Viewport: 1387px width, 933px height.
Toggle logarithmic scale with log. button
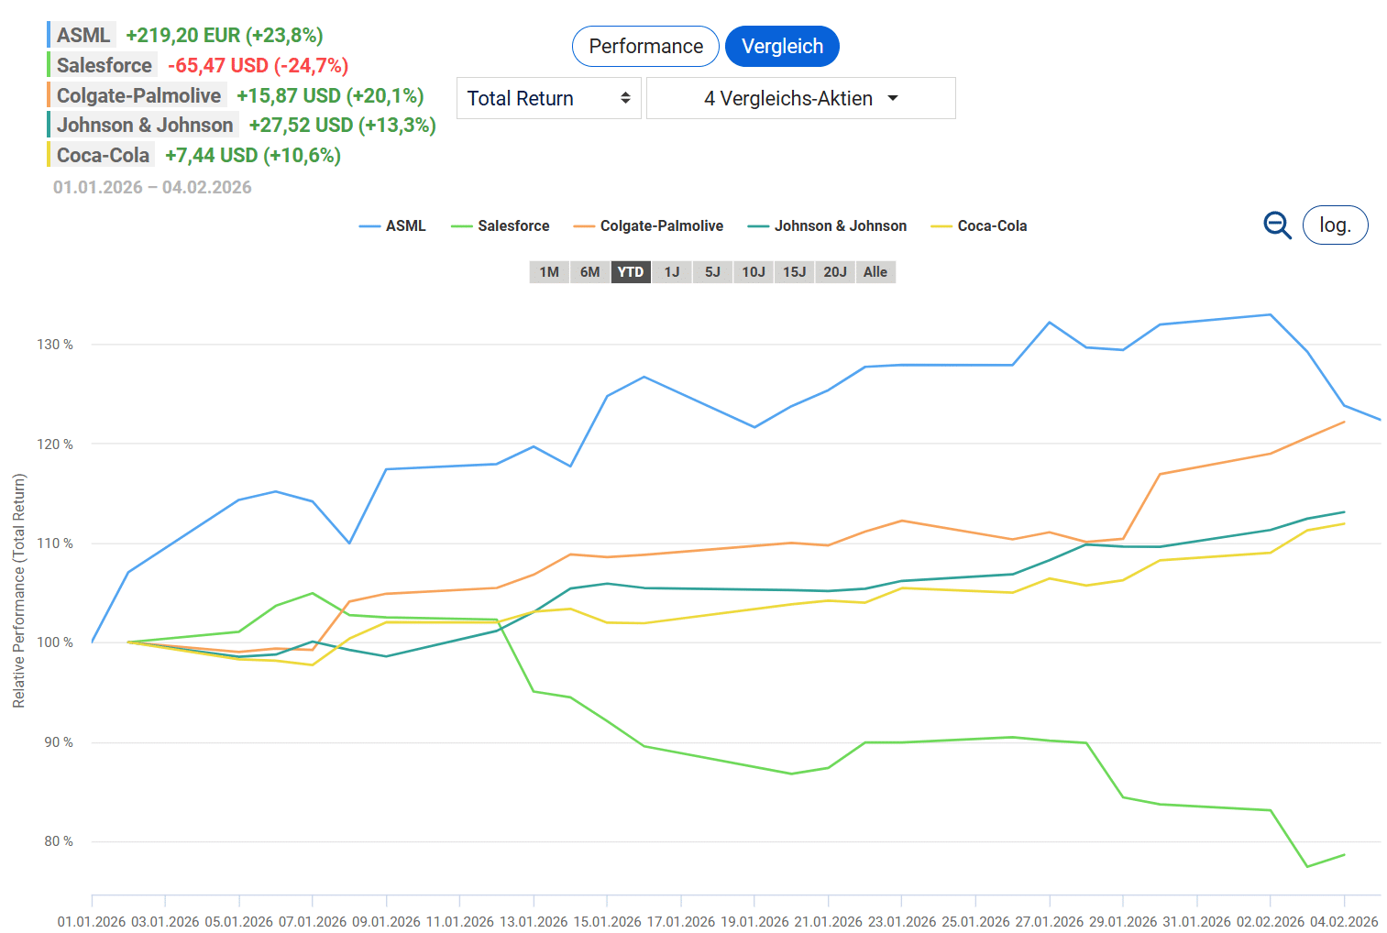coord(1335,225)
